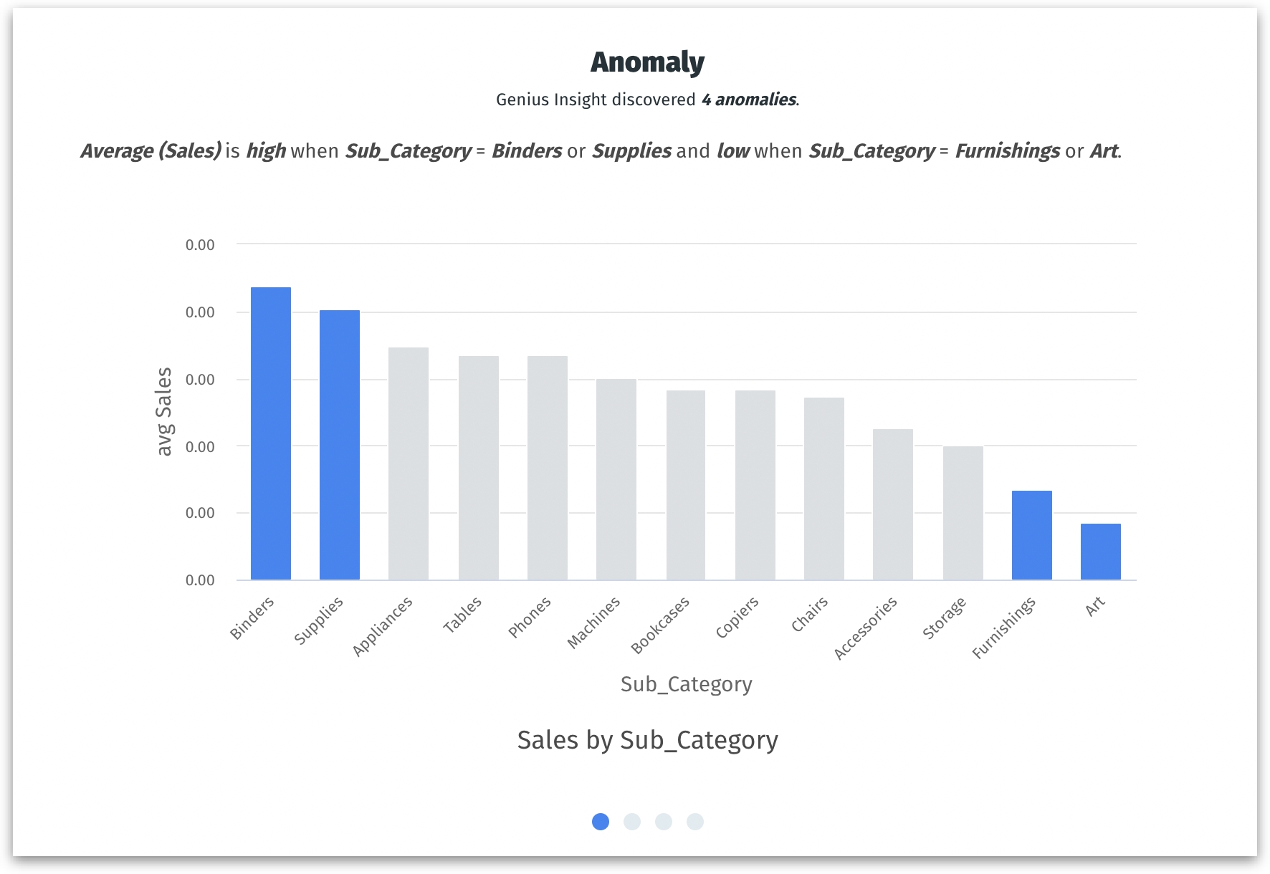Click the 'Sales by Sub_Category' chart title

(647, 740)
